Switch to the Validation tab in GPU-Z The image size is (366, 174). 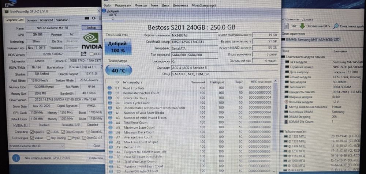pyautogui.click(x=62, y=20)
